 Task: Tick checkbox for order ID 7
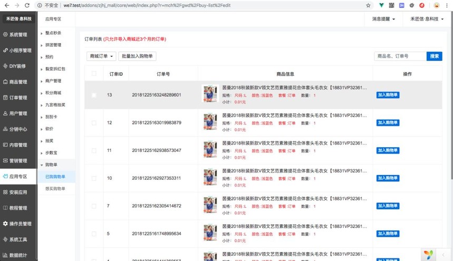tap(94, 206)
